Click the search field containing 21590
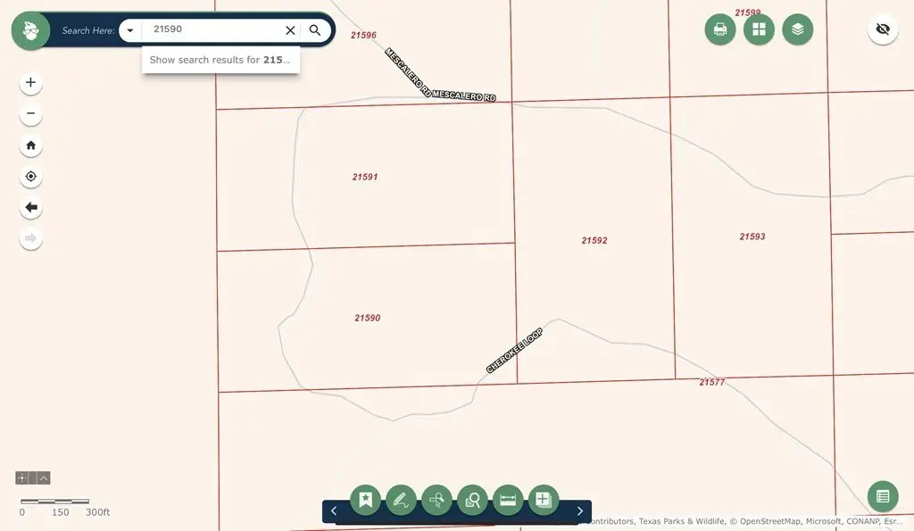 click(212, 29)
